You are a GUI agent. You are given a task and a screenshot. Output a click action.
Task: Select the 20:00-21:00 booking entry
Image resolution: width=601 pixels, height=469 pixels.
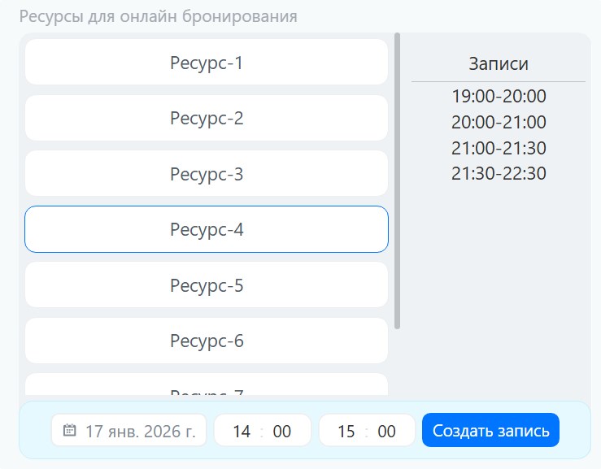coord(499,122)
